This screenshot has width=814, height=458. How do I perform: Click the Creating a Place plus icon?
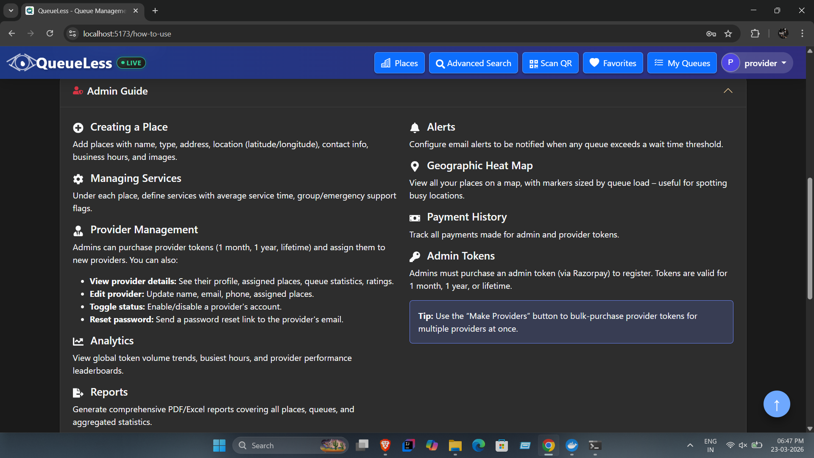click(78, 128)
